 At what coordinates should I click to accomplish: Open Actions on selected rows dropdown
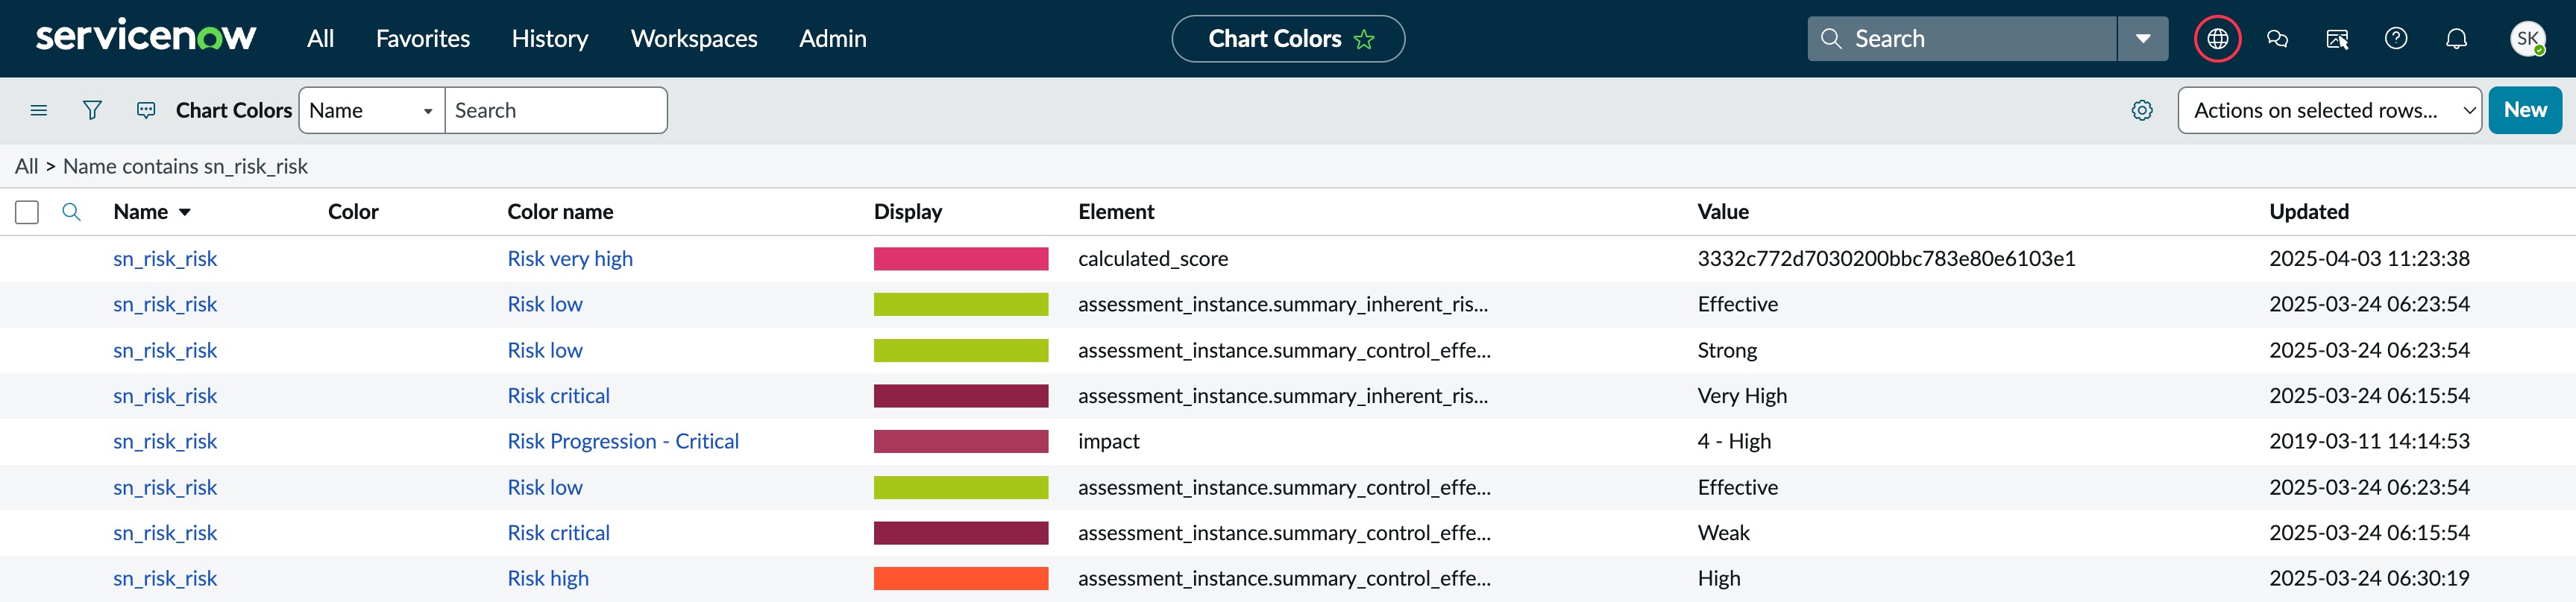2329,110
